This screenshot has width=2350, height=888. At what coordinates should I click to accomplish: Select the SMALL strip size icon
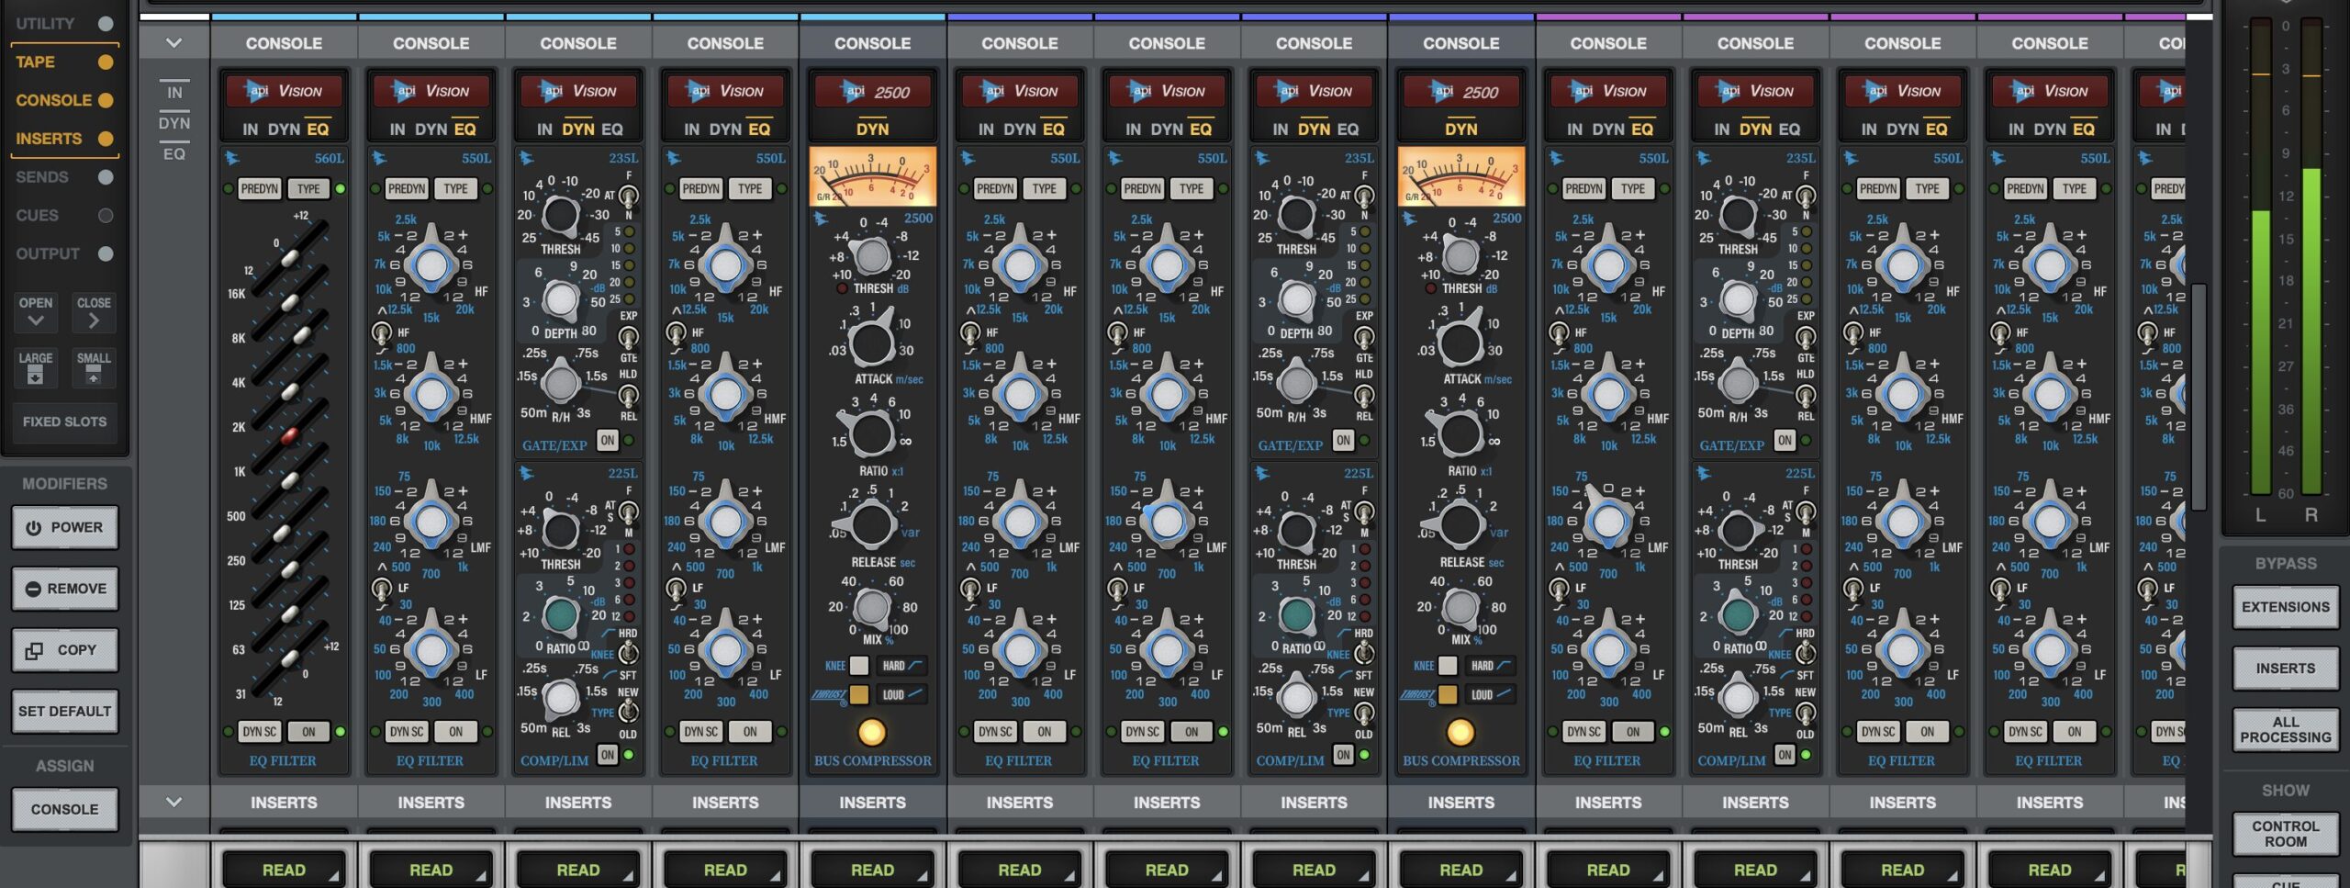click(93, 367)
